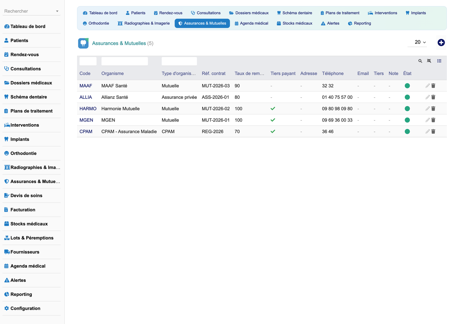Screen dimensions: 458x324
Task: Toggle the green État indicator for CPAM row
Action: point(407,131)
